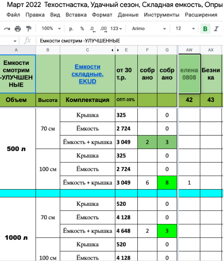Screen dimensions: 223x261
Task: Toggle italic formatting
Action: point(216,29)
